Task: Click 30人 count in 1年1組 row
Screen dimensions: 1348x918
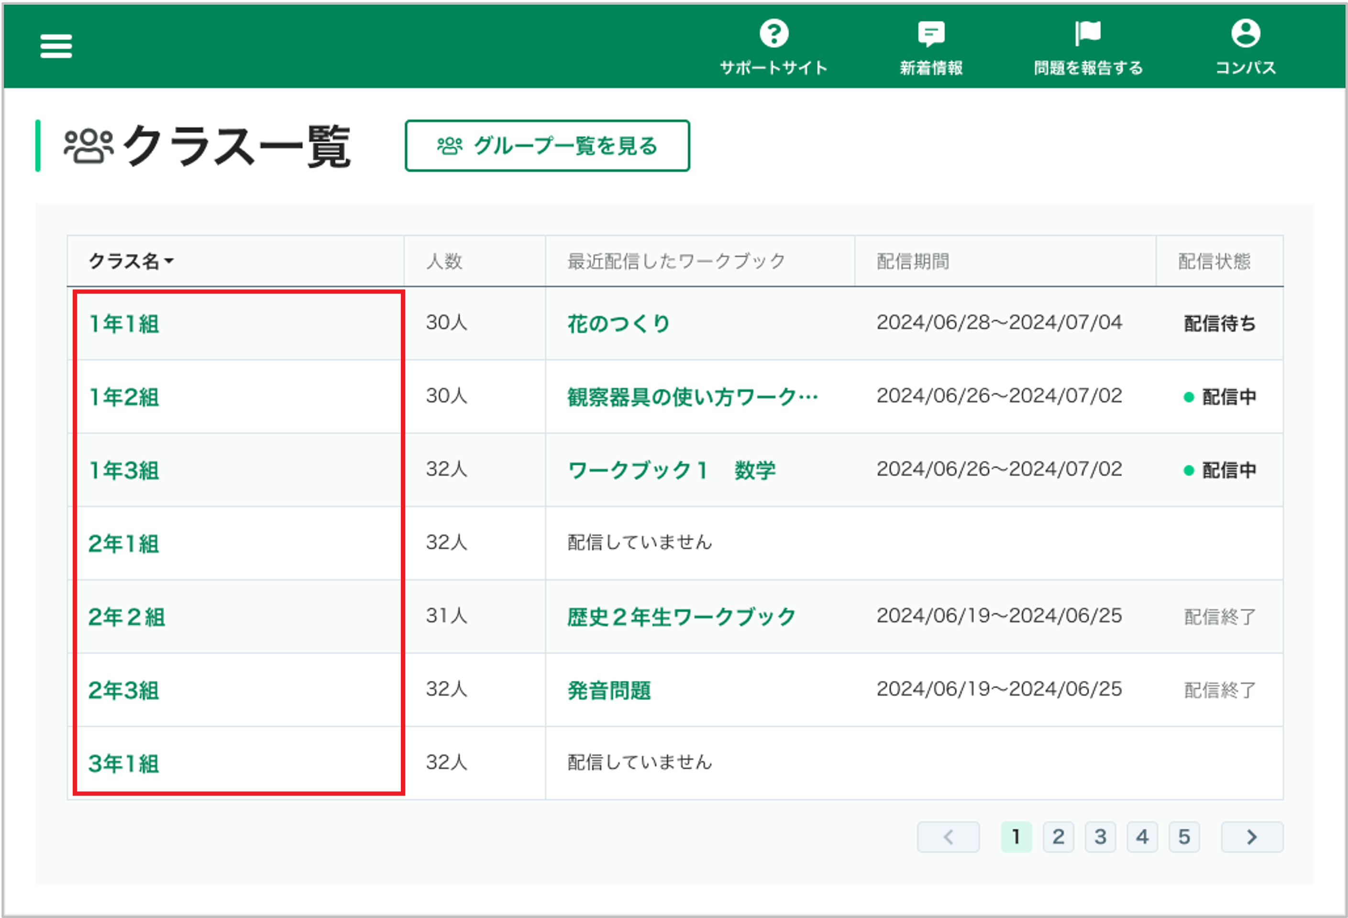Action: coord(446,322)
